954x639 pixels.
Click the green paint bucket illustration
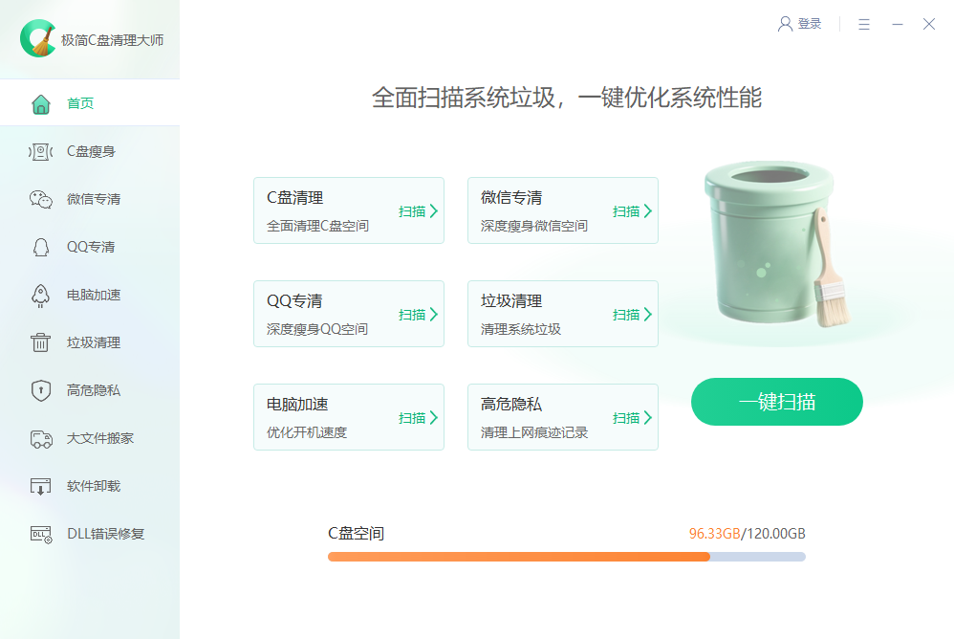776,243
